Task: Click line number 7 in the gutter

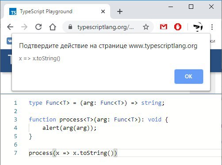Action: click(15, 153)
